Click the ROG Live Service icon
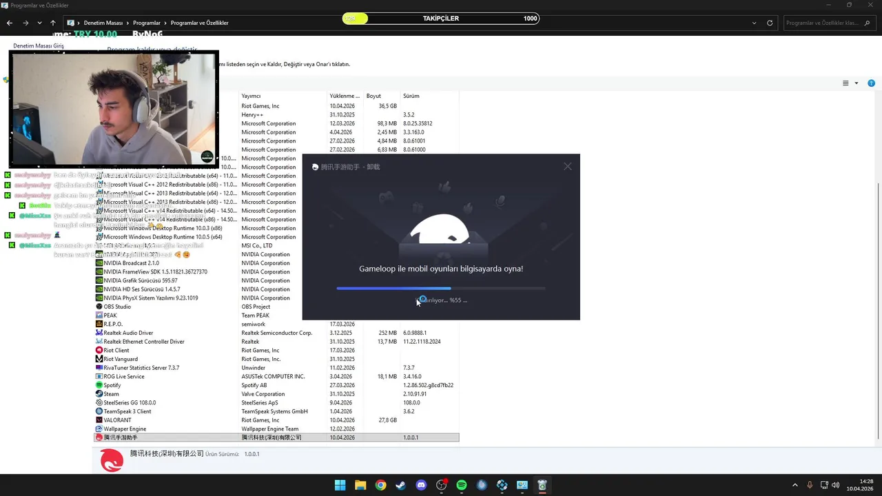882x496 pixels. point(99,376)
